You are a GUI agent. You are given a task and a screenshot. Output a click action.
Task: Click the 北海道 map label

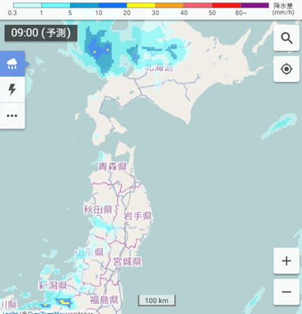coord(159,67)
